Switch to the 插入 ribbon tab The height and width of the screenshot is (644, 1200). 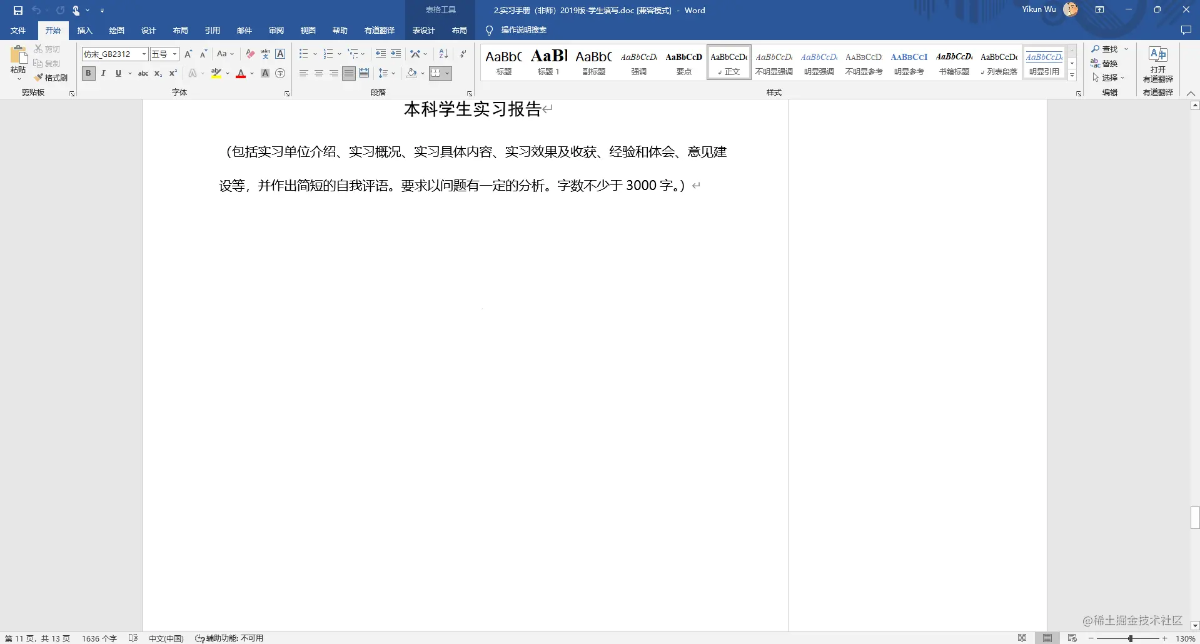[84, 30]
